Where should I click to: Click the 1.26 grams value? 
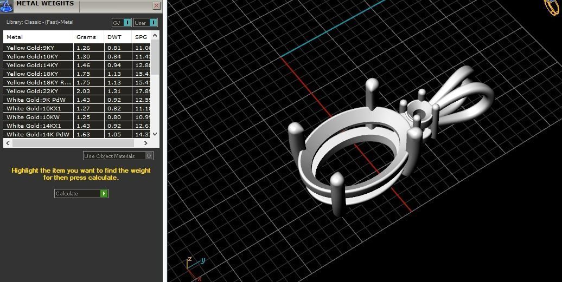pos(83,48)
